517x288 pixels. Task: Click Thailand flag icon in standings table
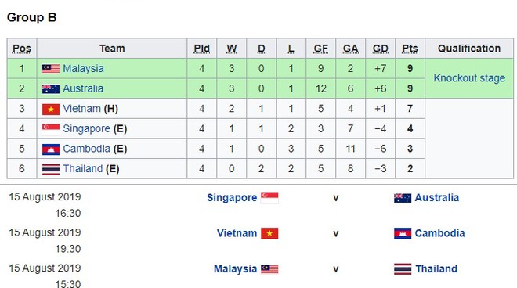51,169
